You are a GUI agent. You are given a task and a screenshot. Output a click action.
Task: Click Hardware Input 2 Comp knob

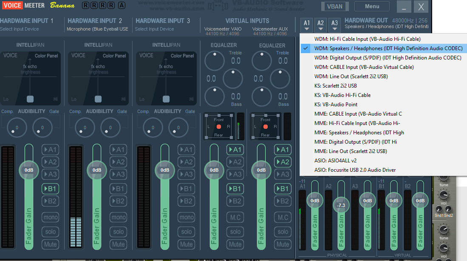85,128
